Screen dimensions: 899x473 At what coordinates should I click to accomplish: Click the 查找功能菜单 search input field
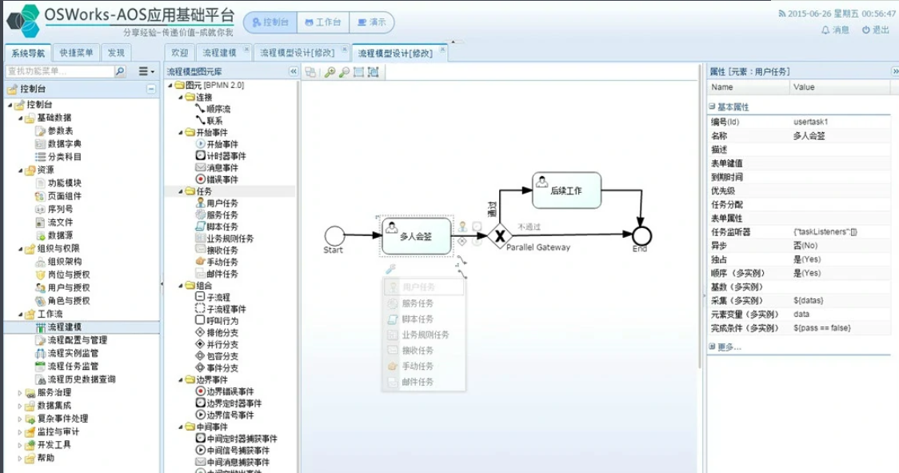point(59,71)
